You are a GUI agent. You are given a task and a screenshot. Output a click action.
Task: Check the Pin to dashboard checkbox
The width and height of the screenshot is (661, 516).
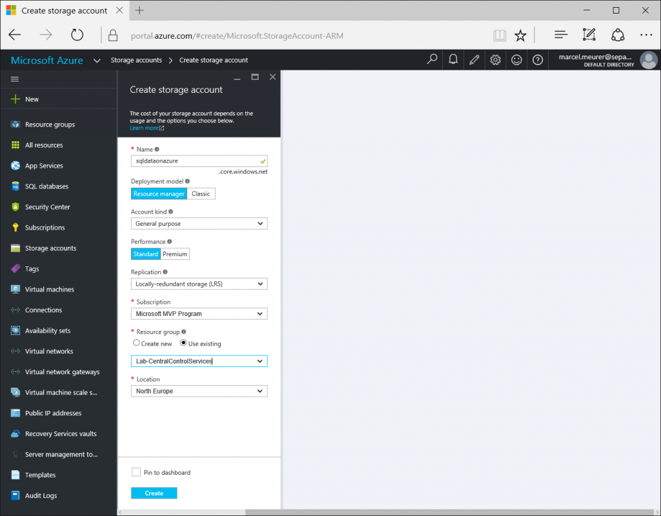136,472
